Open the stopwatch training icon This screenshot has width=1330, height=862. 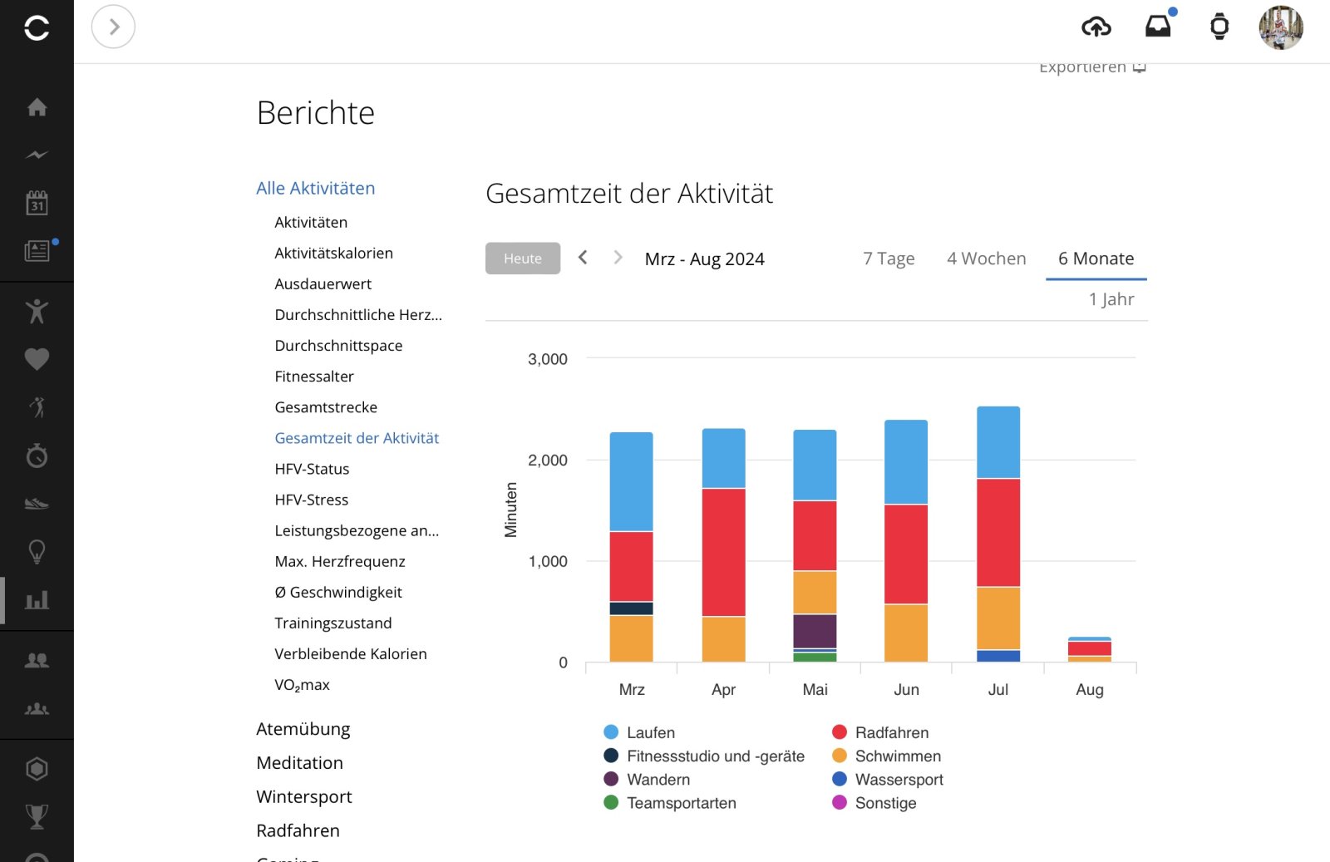pyautogui.click(x=37, y=456)
